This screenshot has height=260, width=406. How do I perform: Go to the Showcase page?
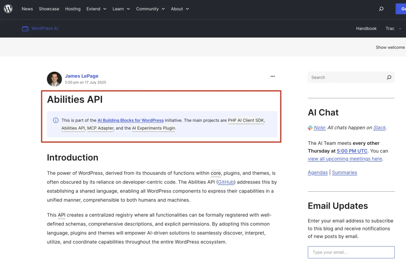tap(49, 9)
